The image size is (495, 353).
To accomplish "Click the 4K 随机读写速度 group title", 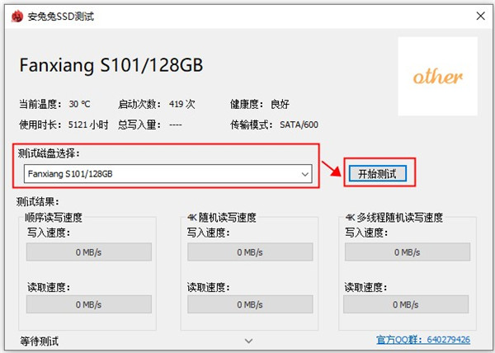I will (221, 218).
